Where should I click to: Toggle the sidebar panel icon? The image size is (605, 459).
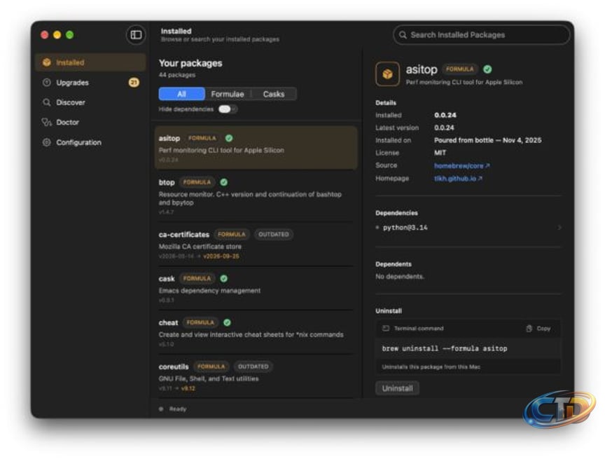pos(136,35)
